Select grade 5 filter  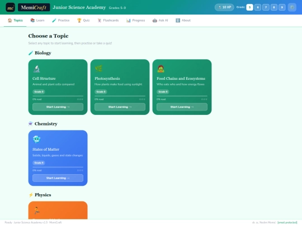[249, 7]
